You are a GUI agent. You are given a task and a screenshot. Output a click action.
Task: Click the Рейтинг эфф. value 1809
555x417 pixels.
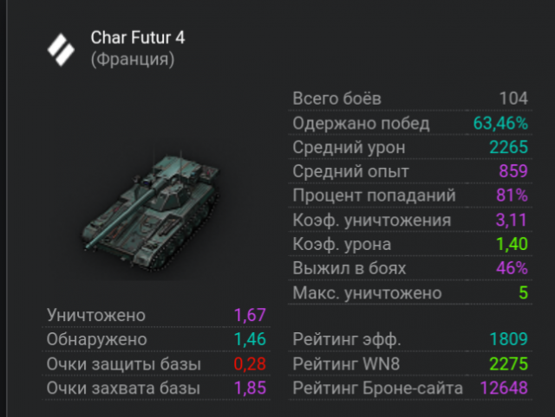pyautogui.click(x=508, y=339)
